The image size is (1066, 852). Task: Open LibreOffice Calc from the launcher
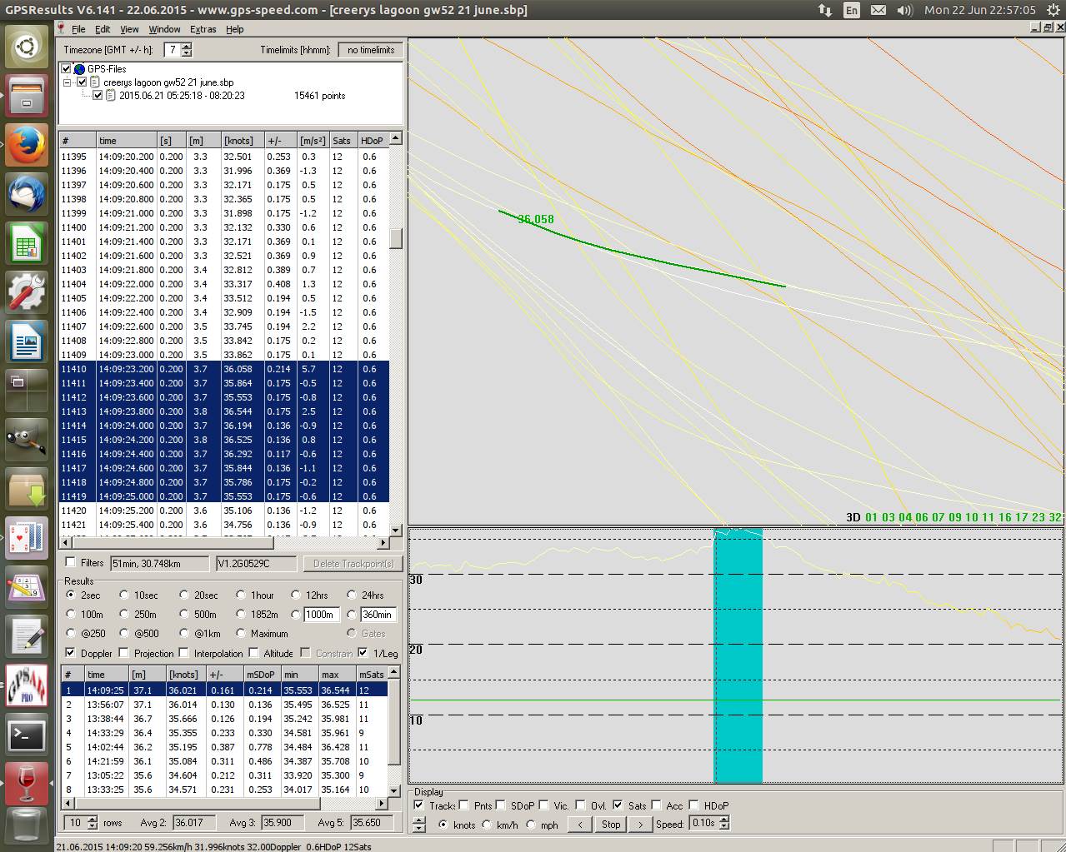click(27, 244)
